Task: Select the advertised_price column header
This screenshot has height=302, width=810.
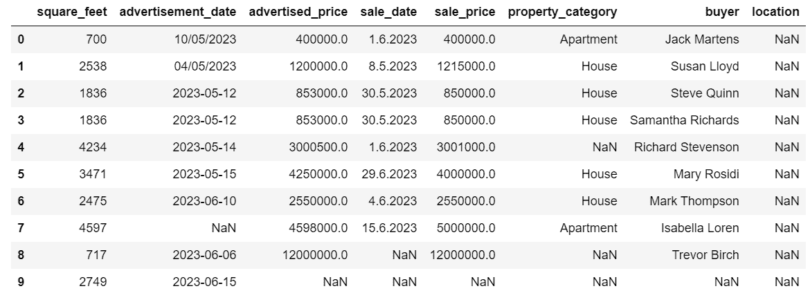Action: (298, 12)
